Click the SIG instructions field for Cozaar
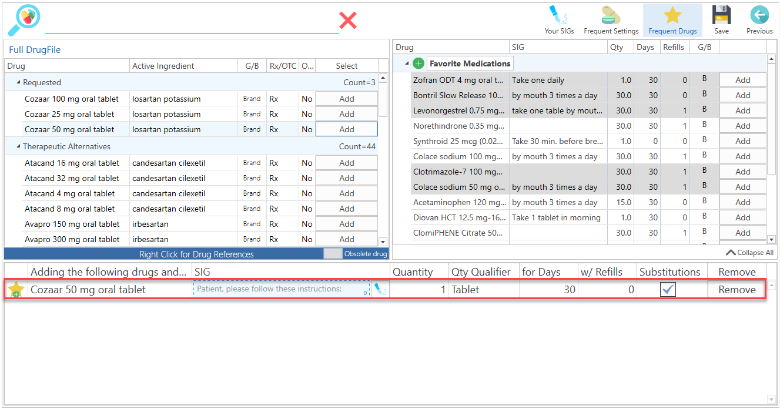Screen dimensions: 780x409 click(282, 289)
